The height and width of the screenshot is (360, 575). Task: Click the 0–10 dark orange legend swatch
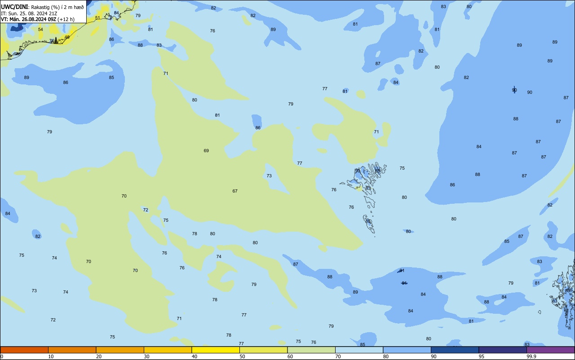click(24, 350)
